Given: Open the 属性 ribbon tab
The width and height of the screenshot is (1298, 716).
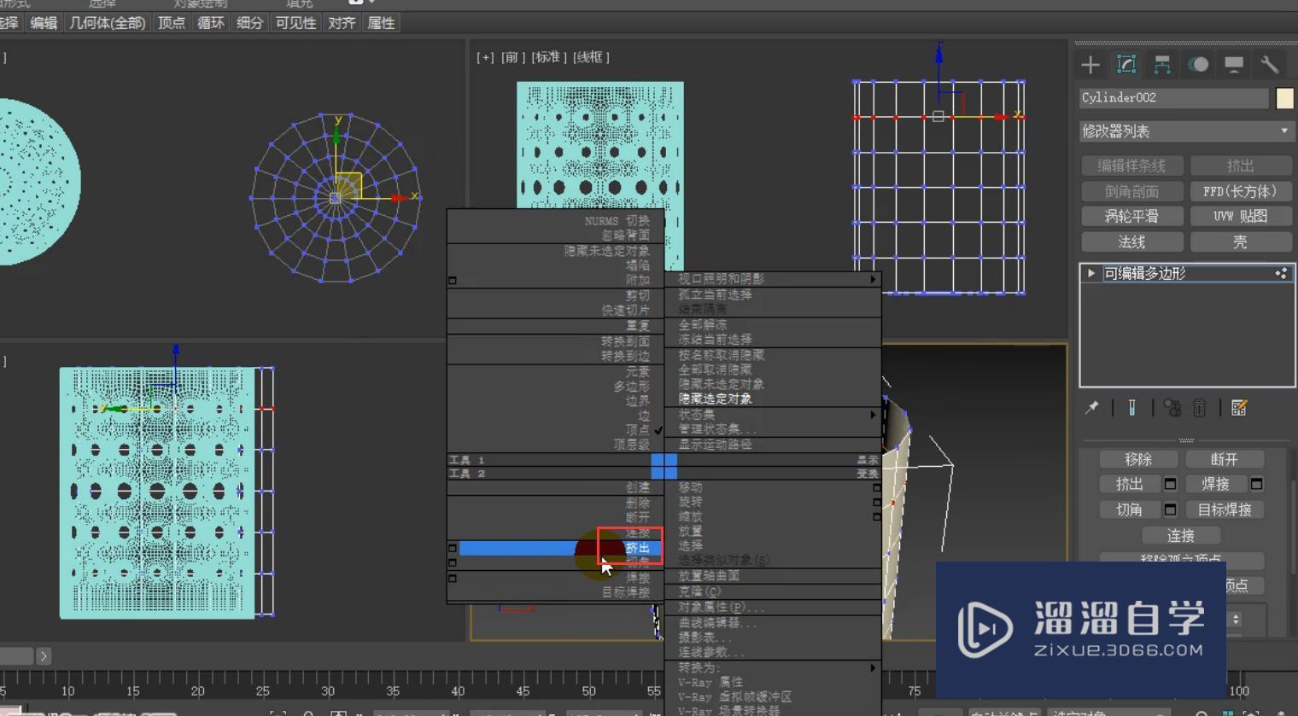Looking at the screenshot, I should coord(380,23).
